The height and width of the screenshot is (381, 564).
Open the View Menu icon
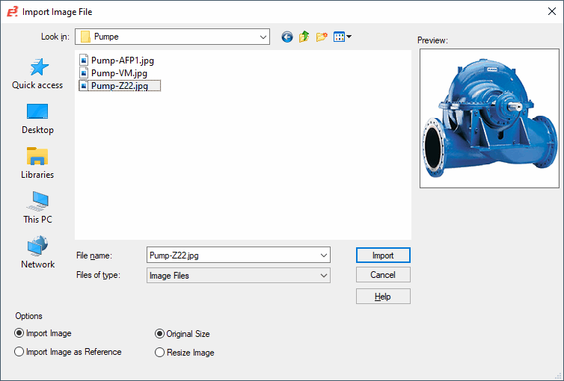tap(343, 37)
